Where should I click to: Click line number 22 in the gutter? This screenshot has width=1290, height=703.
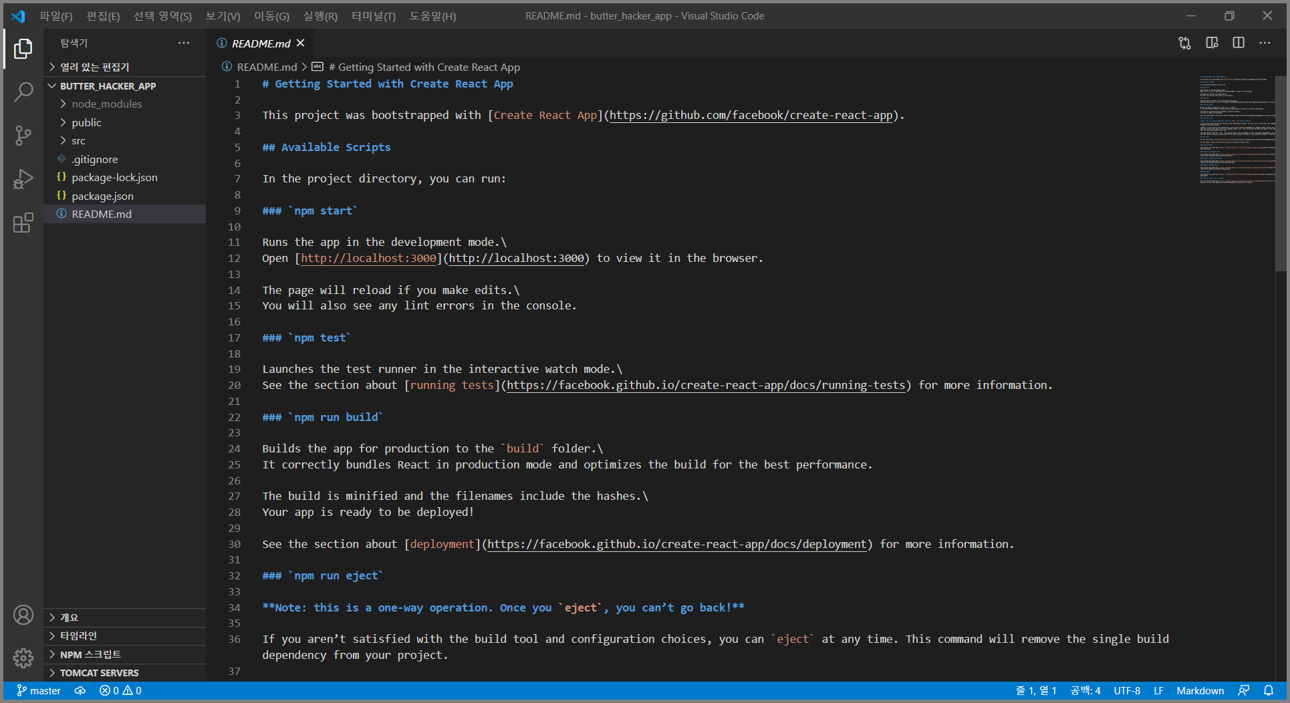(234, 418)
